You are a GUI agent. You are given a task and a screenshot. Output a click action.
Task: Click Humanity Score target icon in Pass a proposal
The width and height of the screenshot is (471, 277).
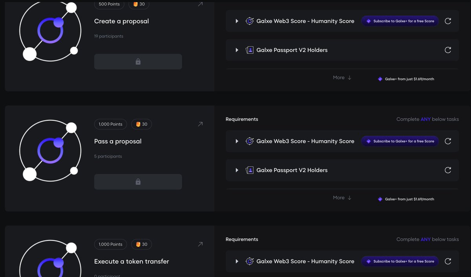point(250,141)
